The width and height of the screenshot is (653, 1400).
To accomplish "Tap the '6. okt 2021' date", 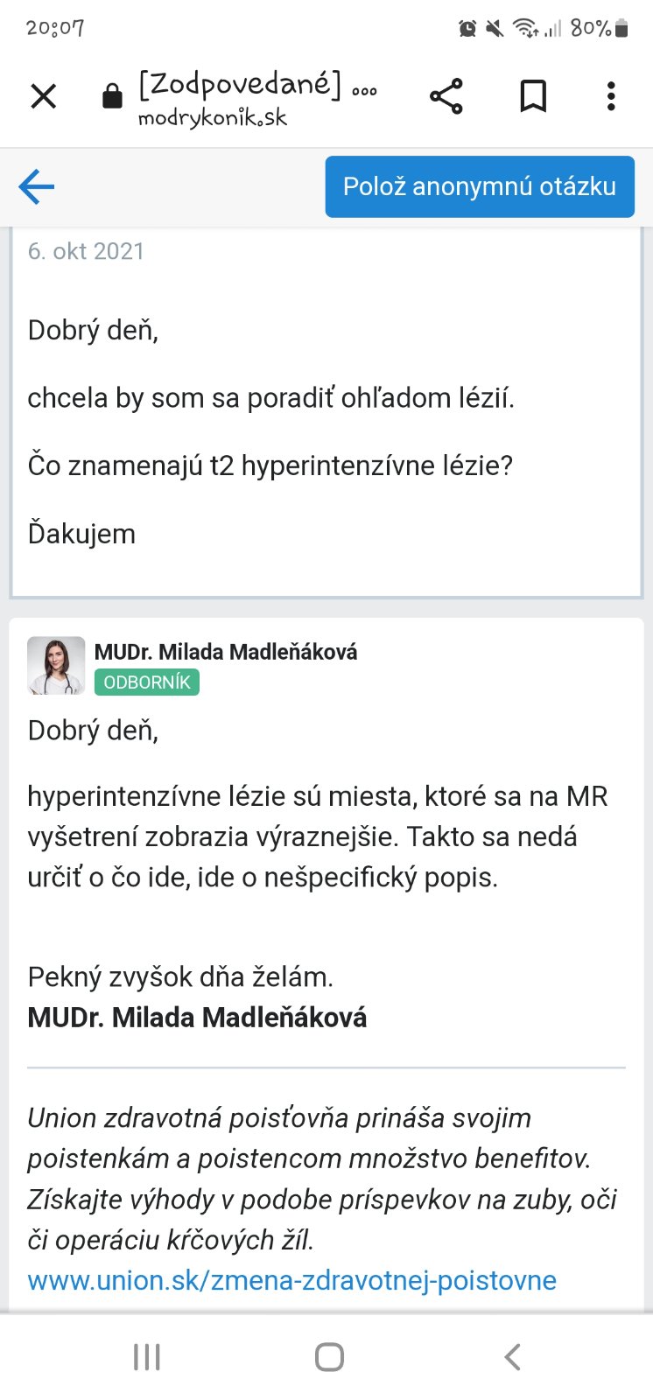I will pos(86,251).
